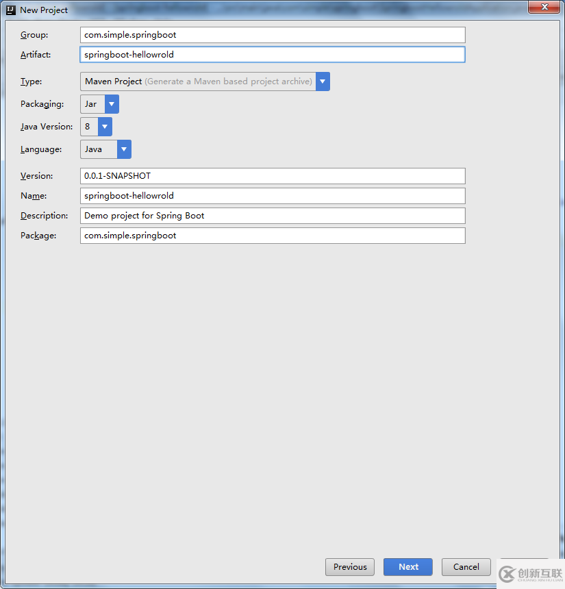Proceed with the Next button
Screen dimensions: 565x589
[x=408, y=567]
